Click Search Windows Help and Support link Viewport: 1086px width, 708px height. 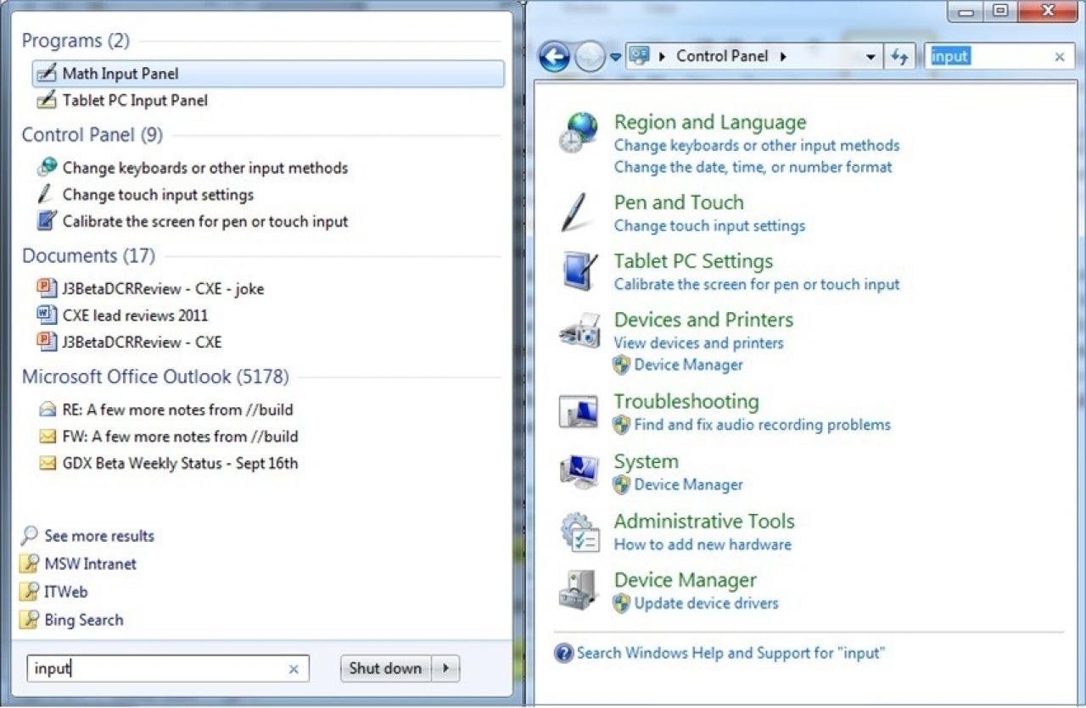click(731, 653)
